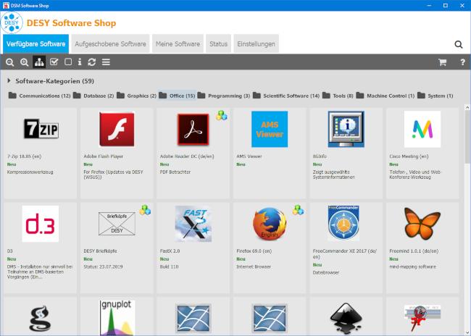The height and width of the screenshot is (336, 471).
Task: Open the System (1) category folder
Action: click(x=435, y=96)
